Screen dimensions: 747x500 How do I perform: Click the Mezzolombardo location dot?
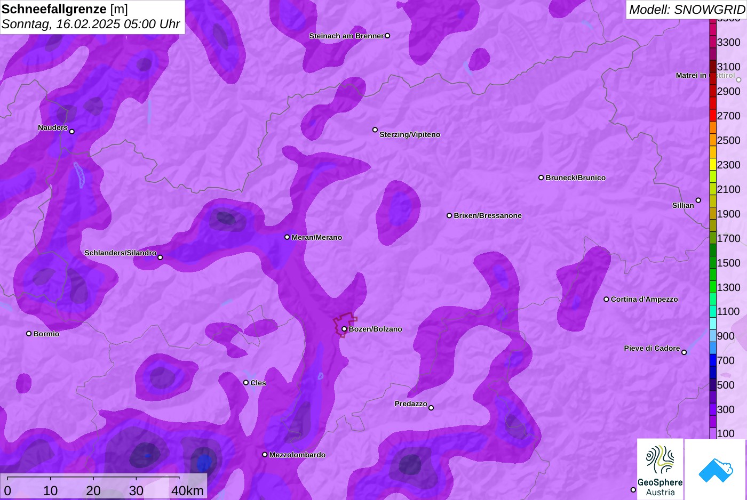tap(265, 455)
